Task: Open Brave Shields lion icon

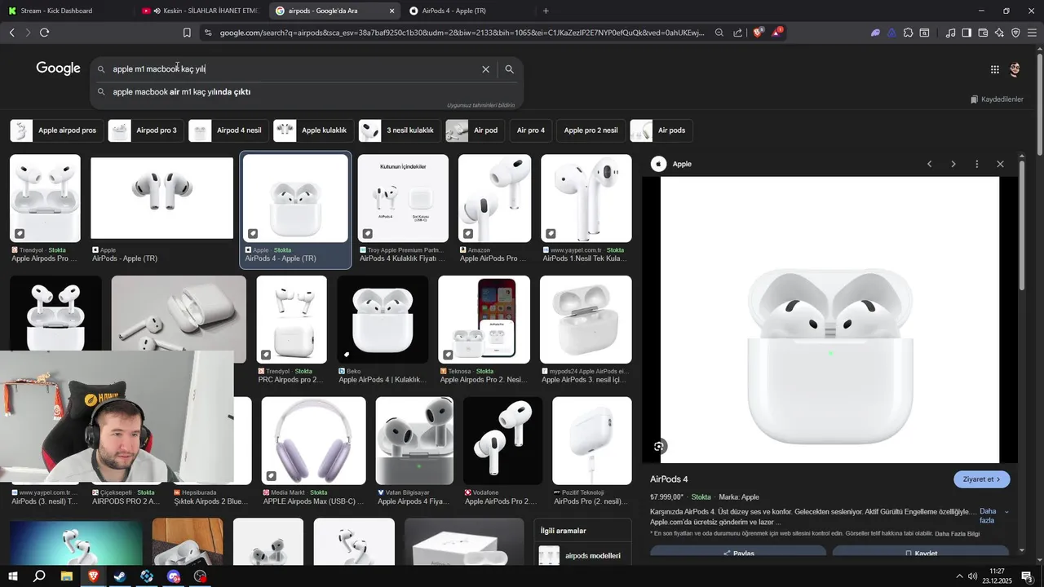Action: (758, 33)
